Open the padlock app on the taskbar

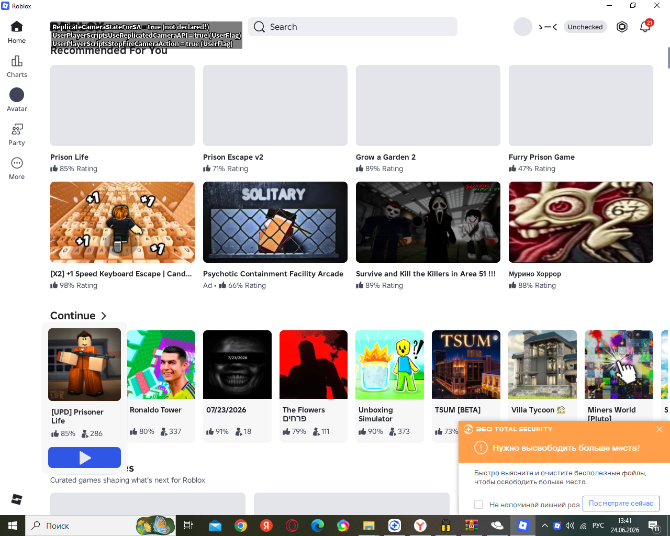click(446, 526)
